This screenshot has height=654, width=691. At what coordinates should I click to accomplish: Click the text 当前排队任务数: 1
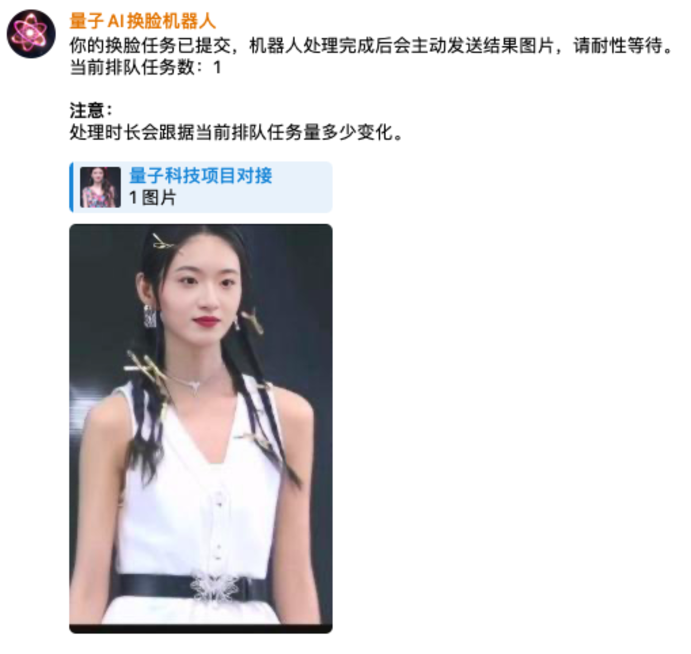(x=145, y=67)
